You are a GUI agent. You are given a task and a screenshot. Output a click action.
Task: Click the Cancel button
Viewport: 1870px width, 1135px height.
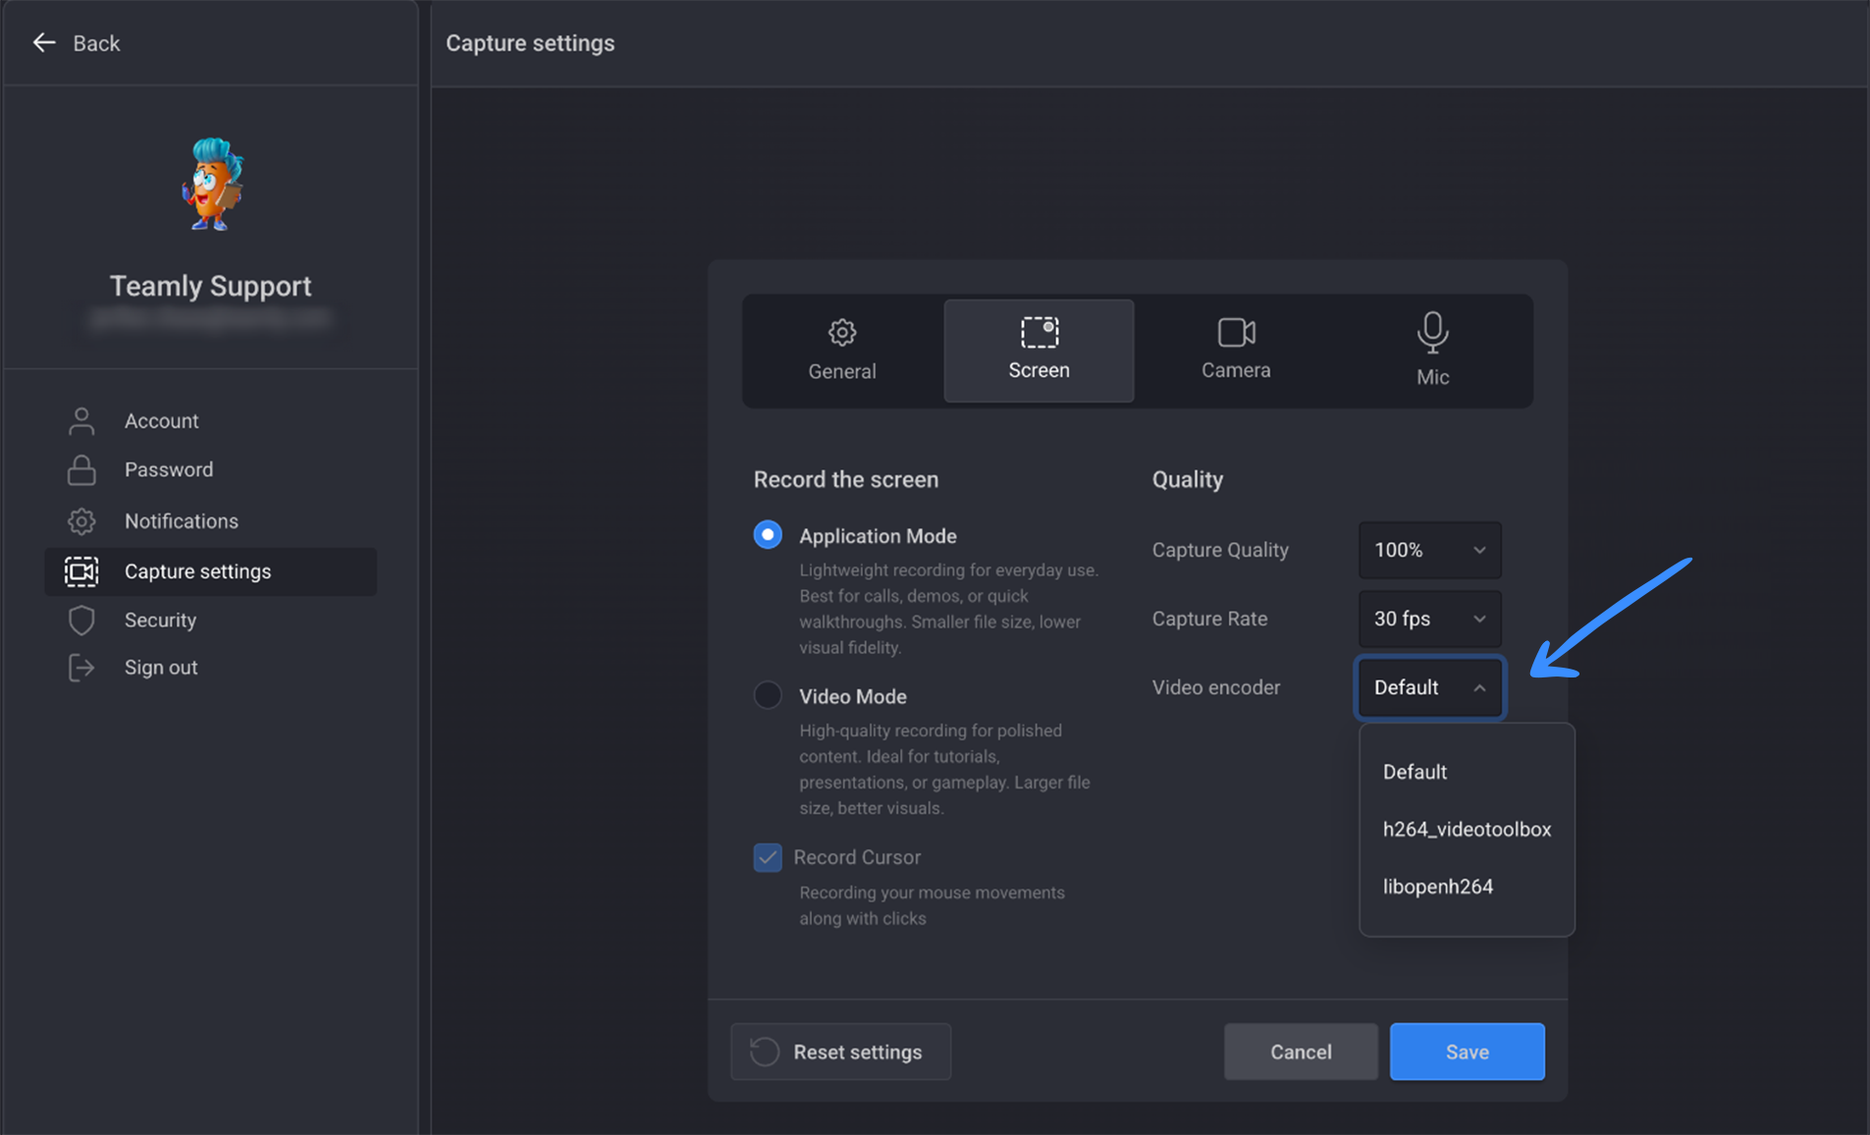[1301, 1052]
